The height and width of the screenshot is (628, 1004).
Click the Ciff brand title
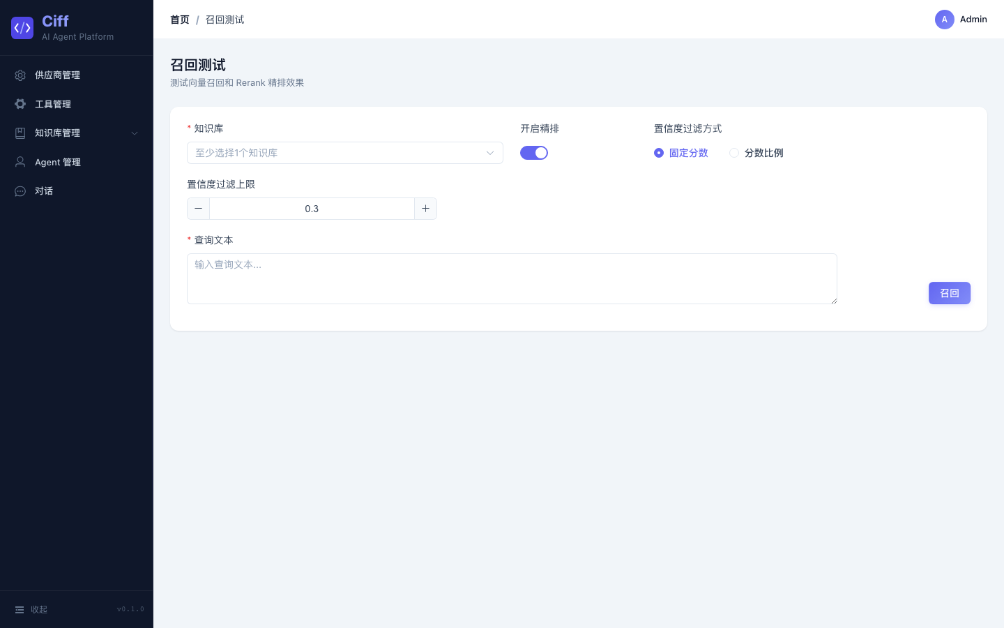tap(55, 21)
